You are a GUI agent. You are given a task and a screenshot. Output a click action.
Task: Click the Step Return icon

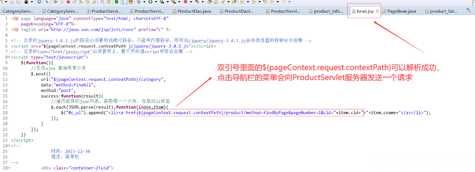point(94,2)
